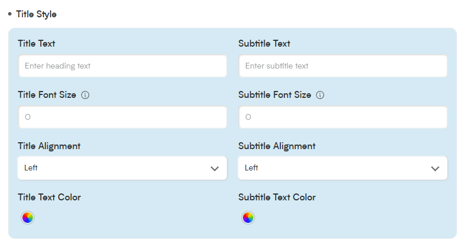
Task: Open the Title Alignment dropdown showing Left
Action: click(122, 168)
